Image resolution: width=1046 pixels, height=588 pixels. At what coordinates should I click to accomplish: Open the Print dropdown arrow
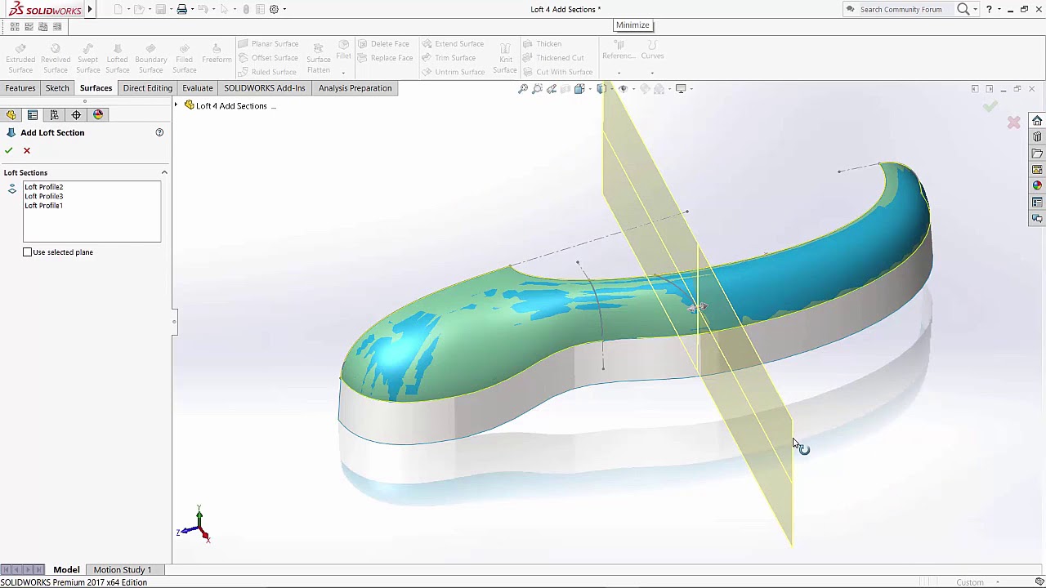click(192, 9)
